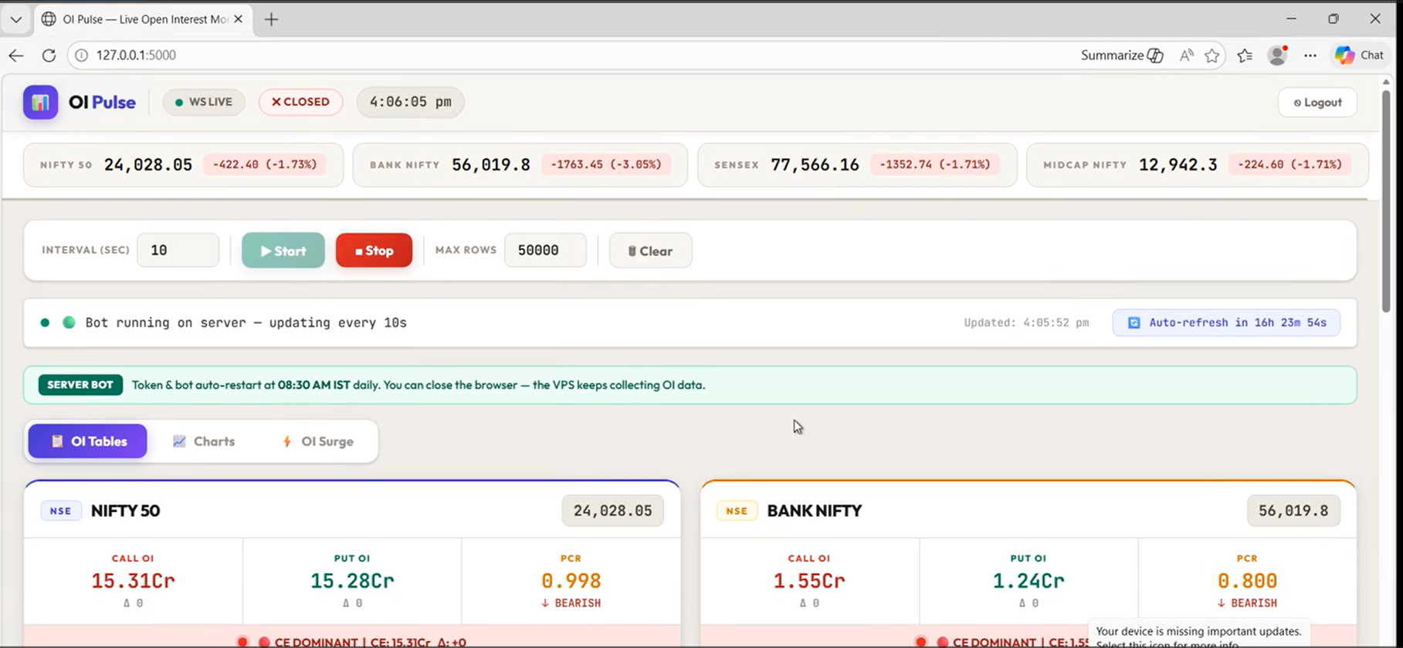Clear the collected data
The width and height of the screenshot is (1403, 648).
650,251
